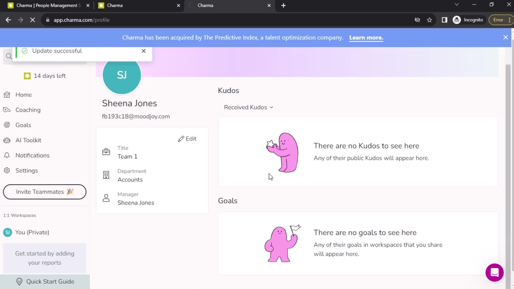Click the Quick Start Guide icon
Viewport: 514px width, 289px height.
20,281
